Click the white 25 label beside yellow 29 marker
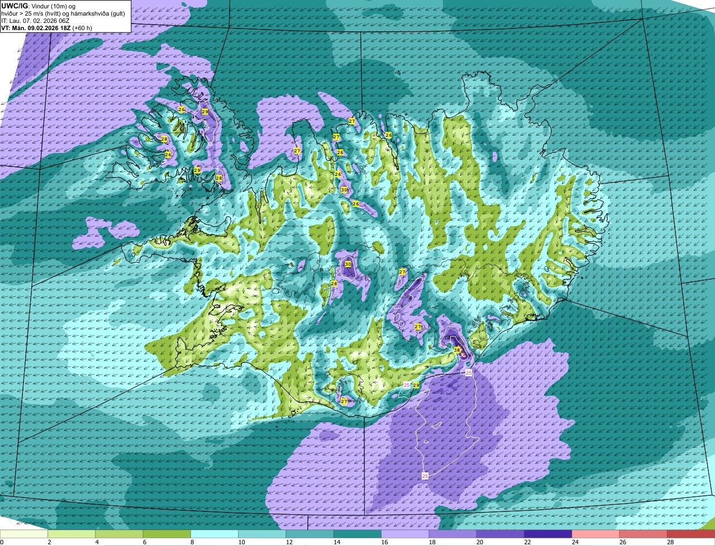 coord(407,385)
